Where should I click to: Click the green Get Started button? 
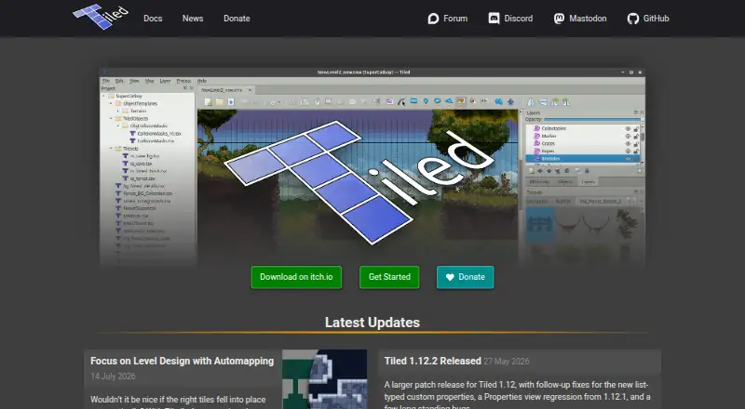389,277
